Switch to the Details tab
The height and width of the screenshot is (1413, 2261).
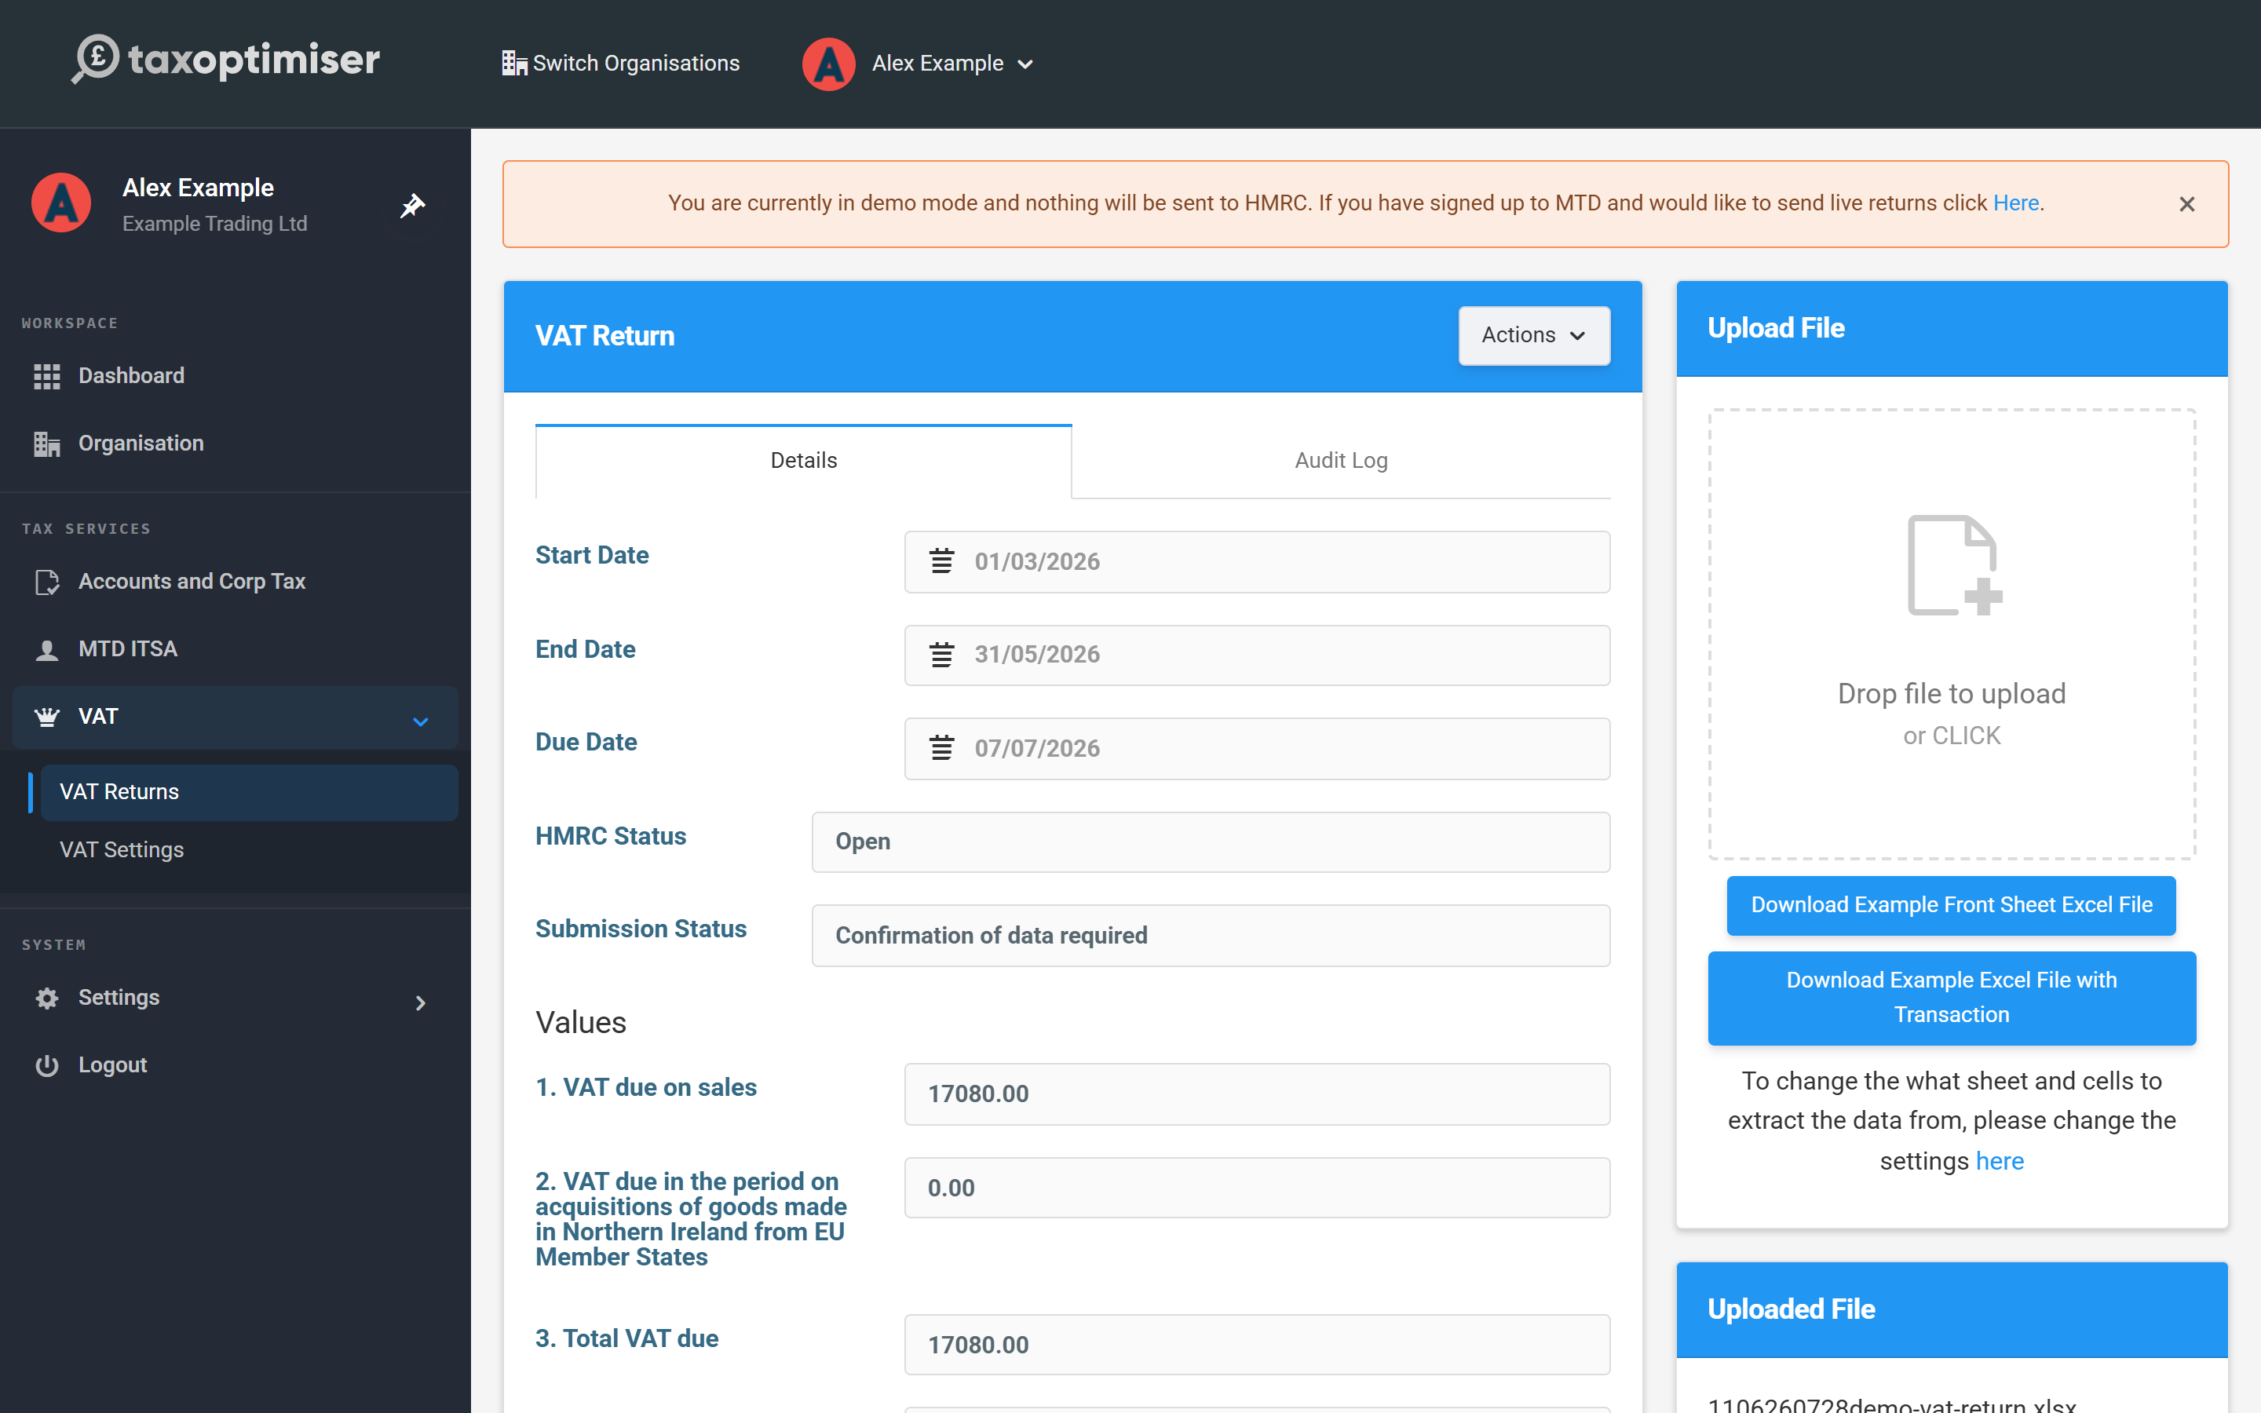[x=803, y=461]
